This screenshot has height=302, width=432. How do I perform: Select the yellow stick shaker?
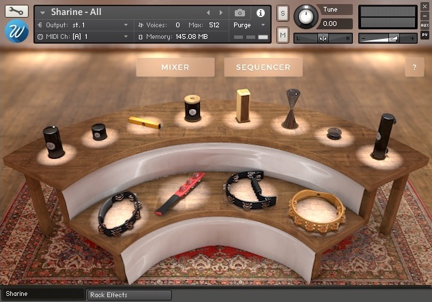[x=145, y=123]
